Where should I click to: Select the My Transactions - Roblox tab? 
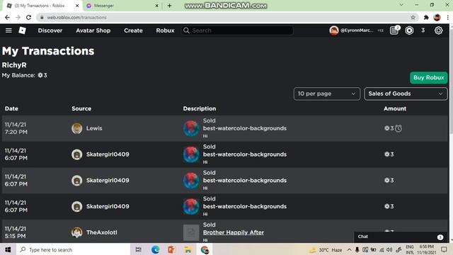pos(42,6)
